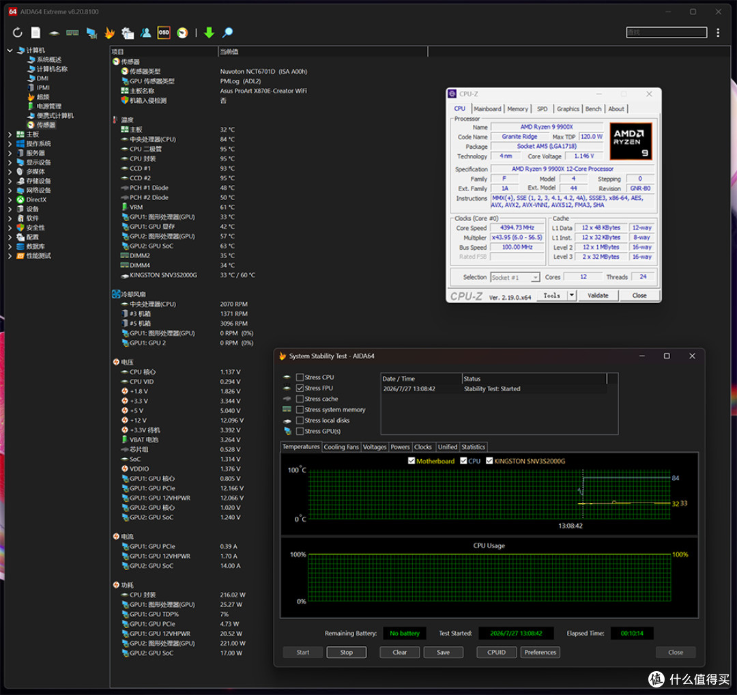
Task: Click the Refresh icon in AIDA64 toolbar
Action: point(17,33)
